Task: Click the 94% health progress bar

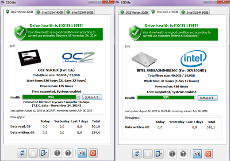Action: click(51, 97)
